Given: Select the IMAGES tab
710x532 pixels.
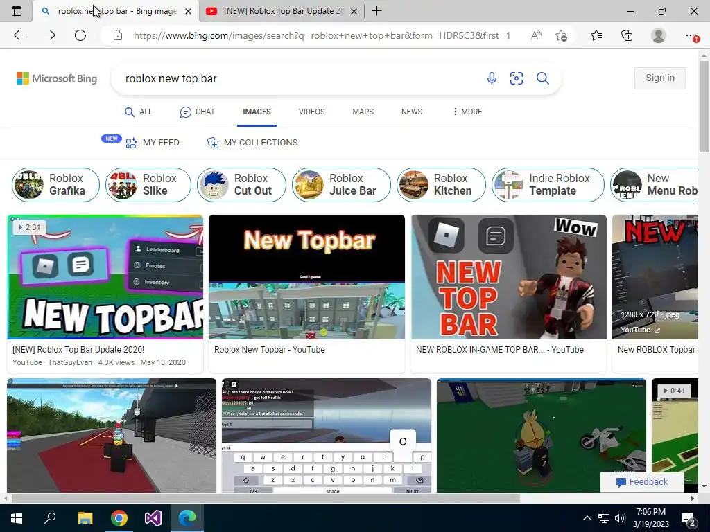Looking at the screenshot, I should pyautogui.click(x=257, y=112).
